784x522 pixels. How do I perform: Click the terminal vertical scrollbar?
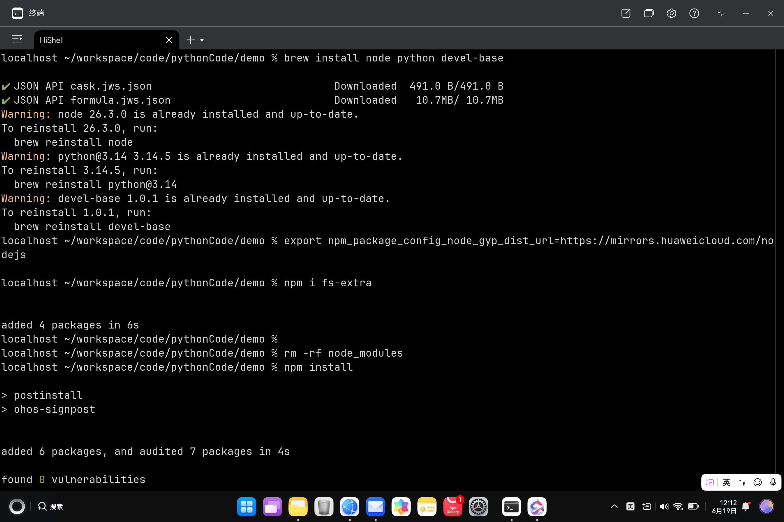780,270
